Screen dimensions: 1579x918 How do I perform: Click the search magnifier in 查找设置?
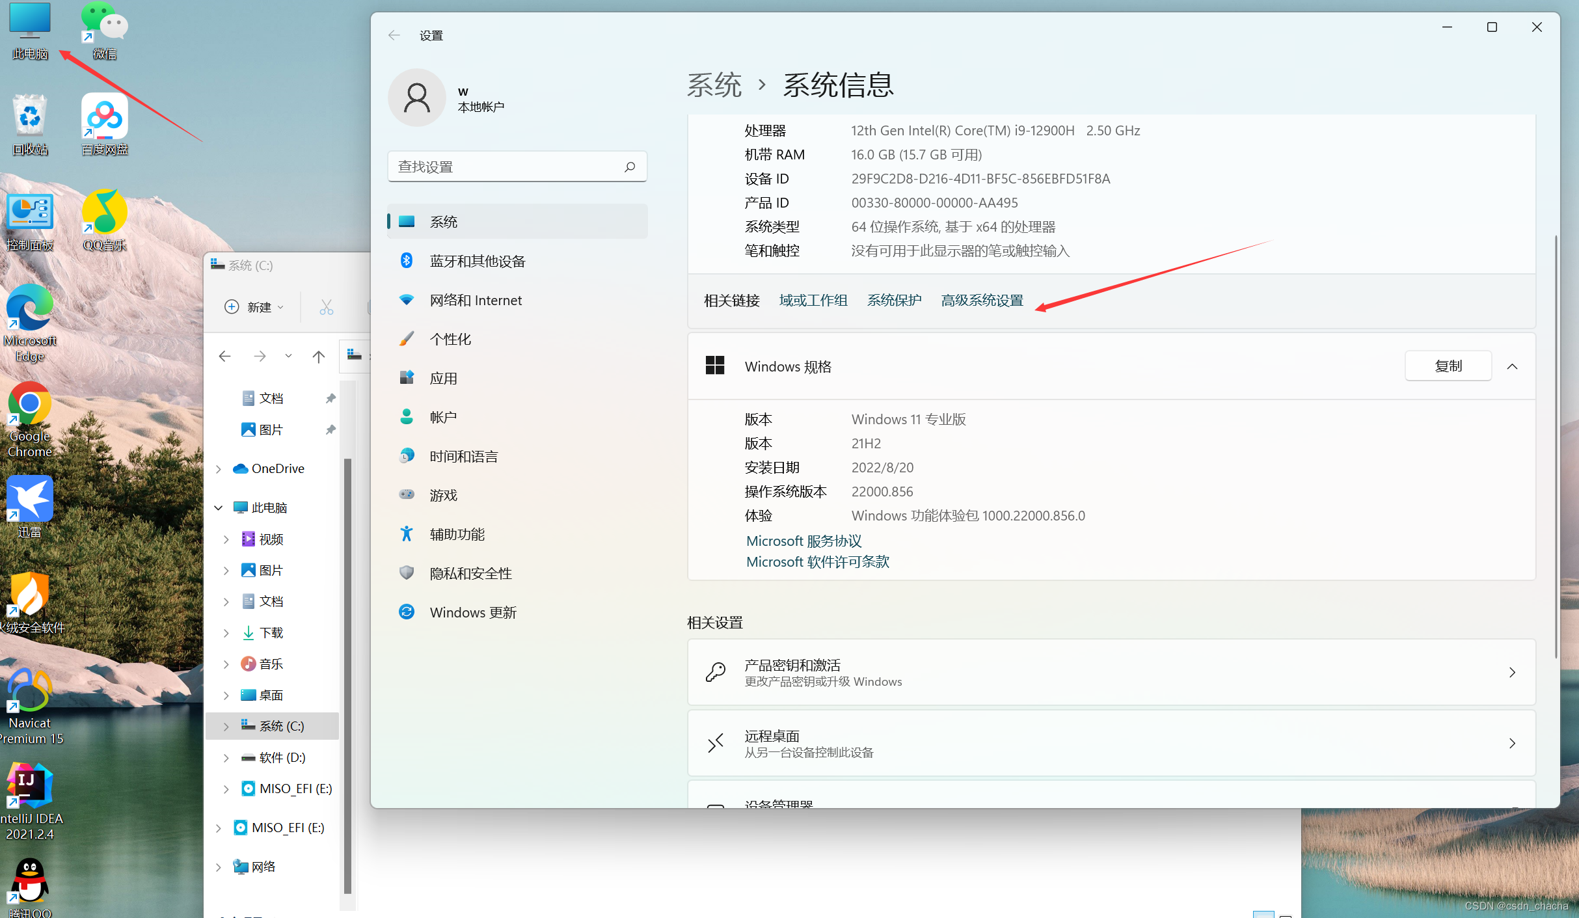[629, 167]
